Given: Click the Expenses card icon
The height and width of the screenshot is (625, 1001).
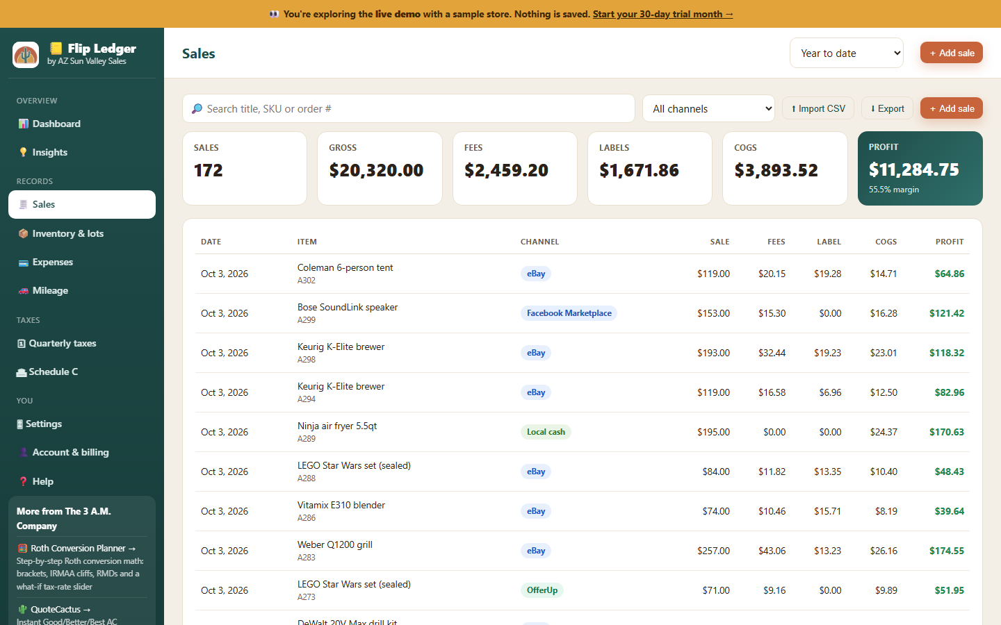Looking at the screenshot, I should coord(24,262).
